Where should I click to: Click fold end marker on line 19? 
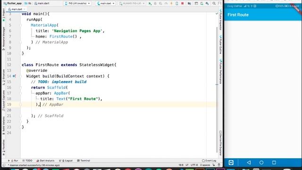click(x=20, y=104)
